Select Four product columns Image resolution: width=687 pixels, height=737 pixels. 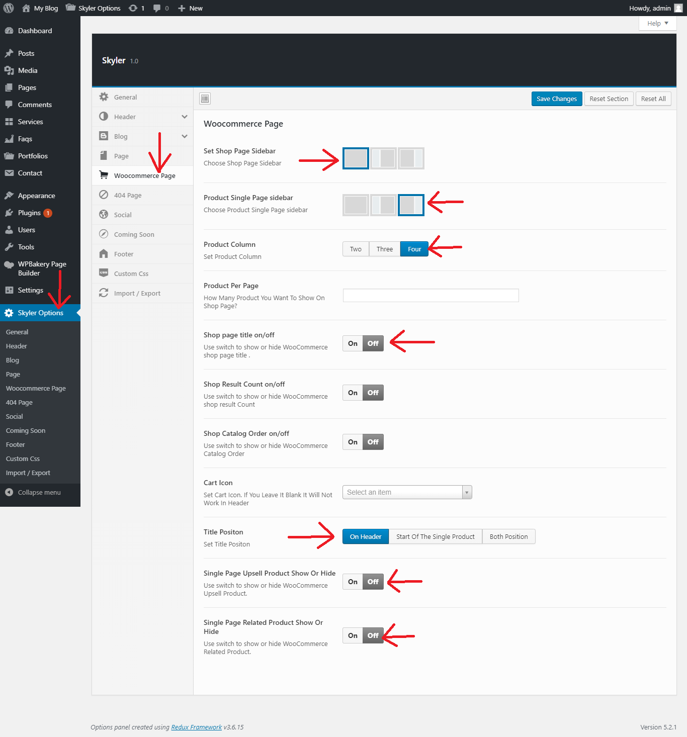(414, 249)
